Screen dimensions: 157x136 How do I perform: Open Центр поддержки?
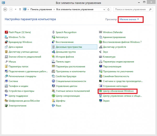click(x=16, y=96)
